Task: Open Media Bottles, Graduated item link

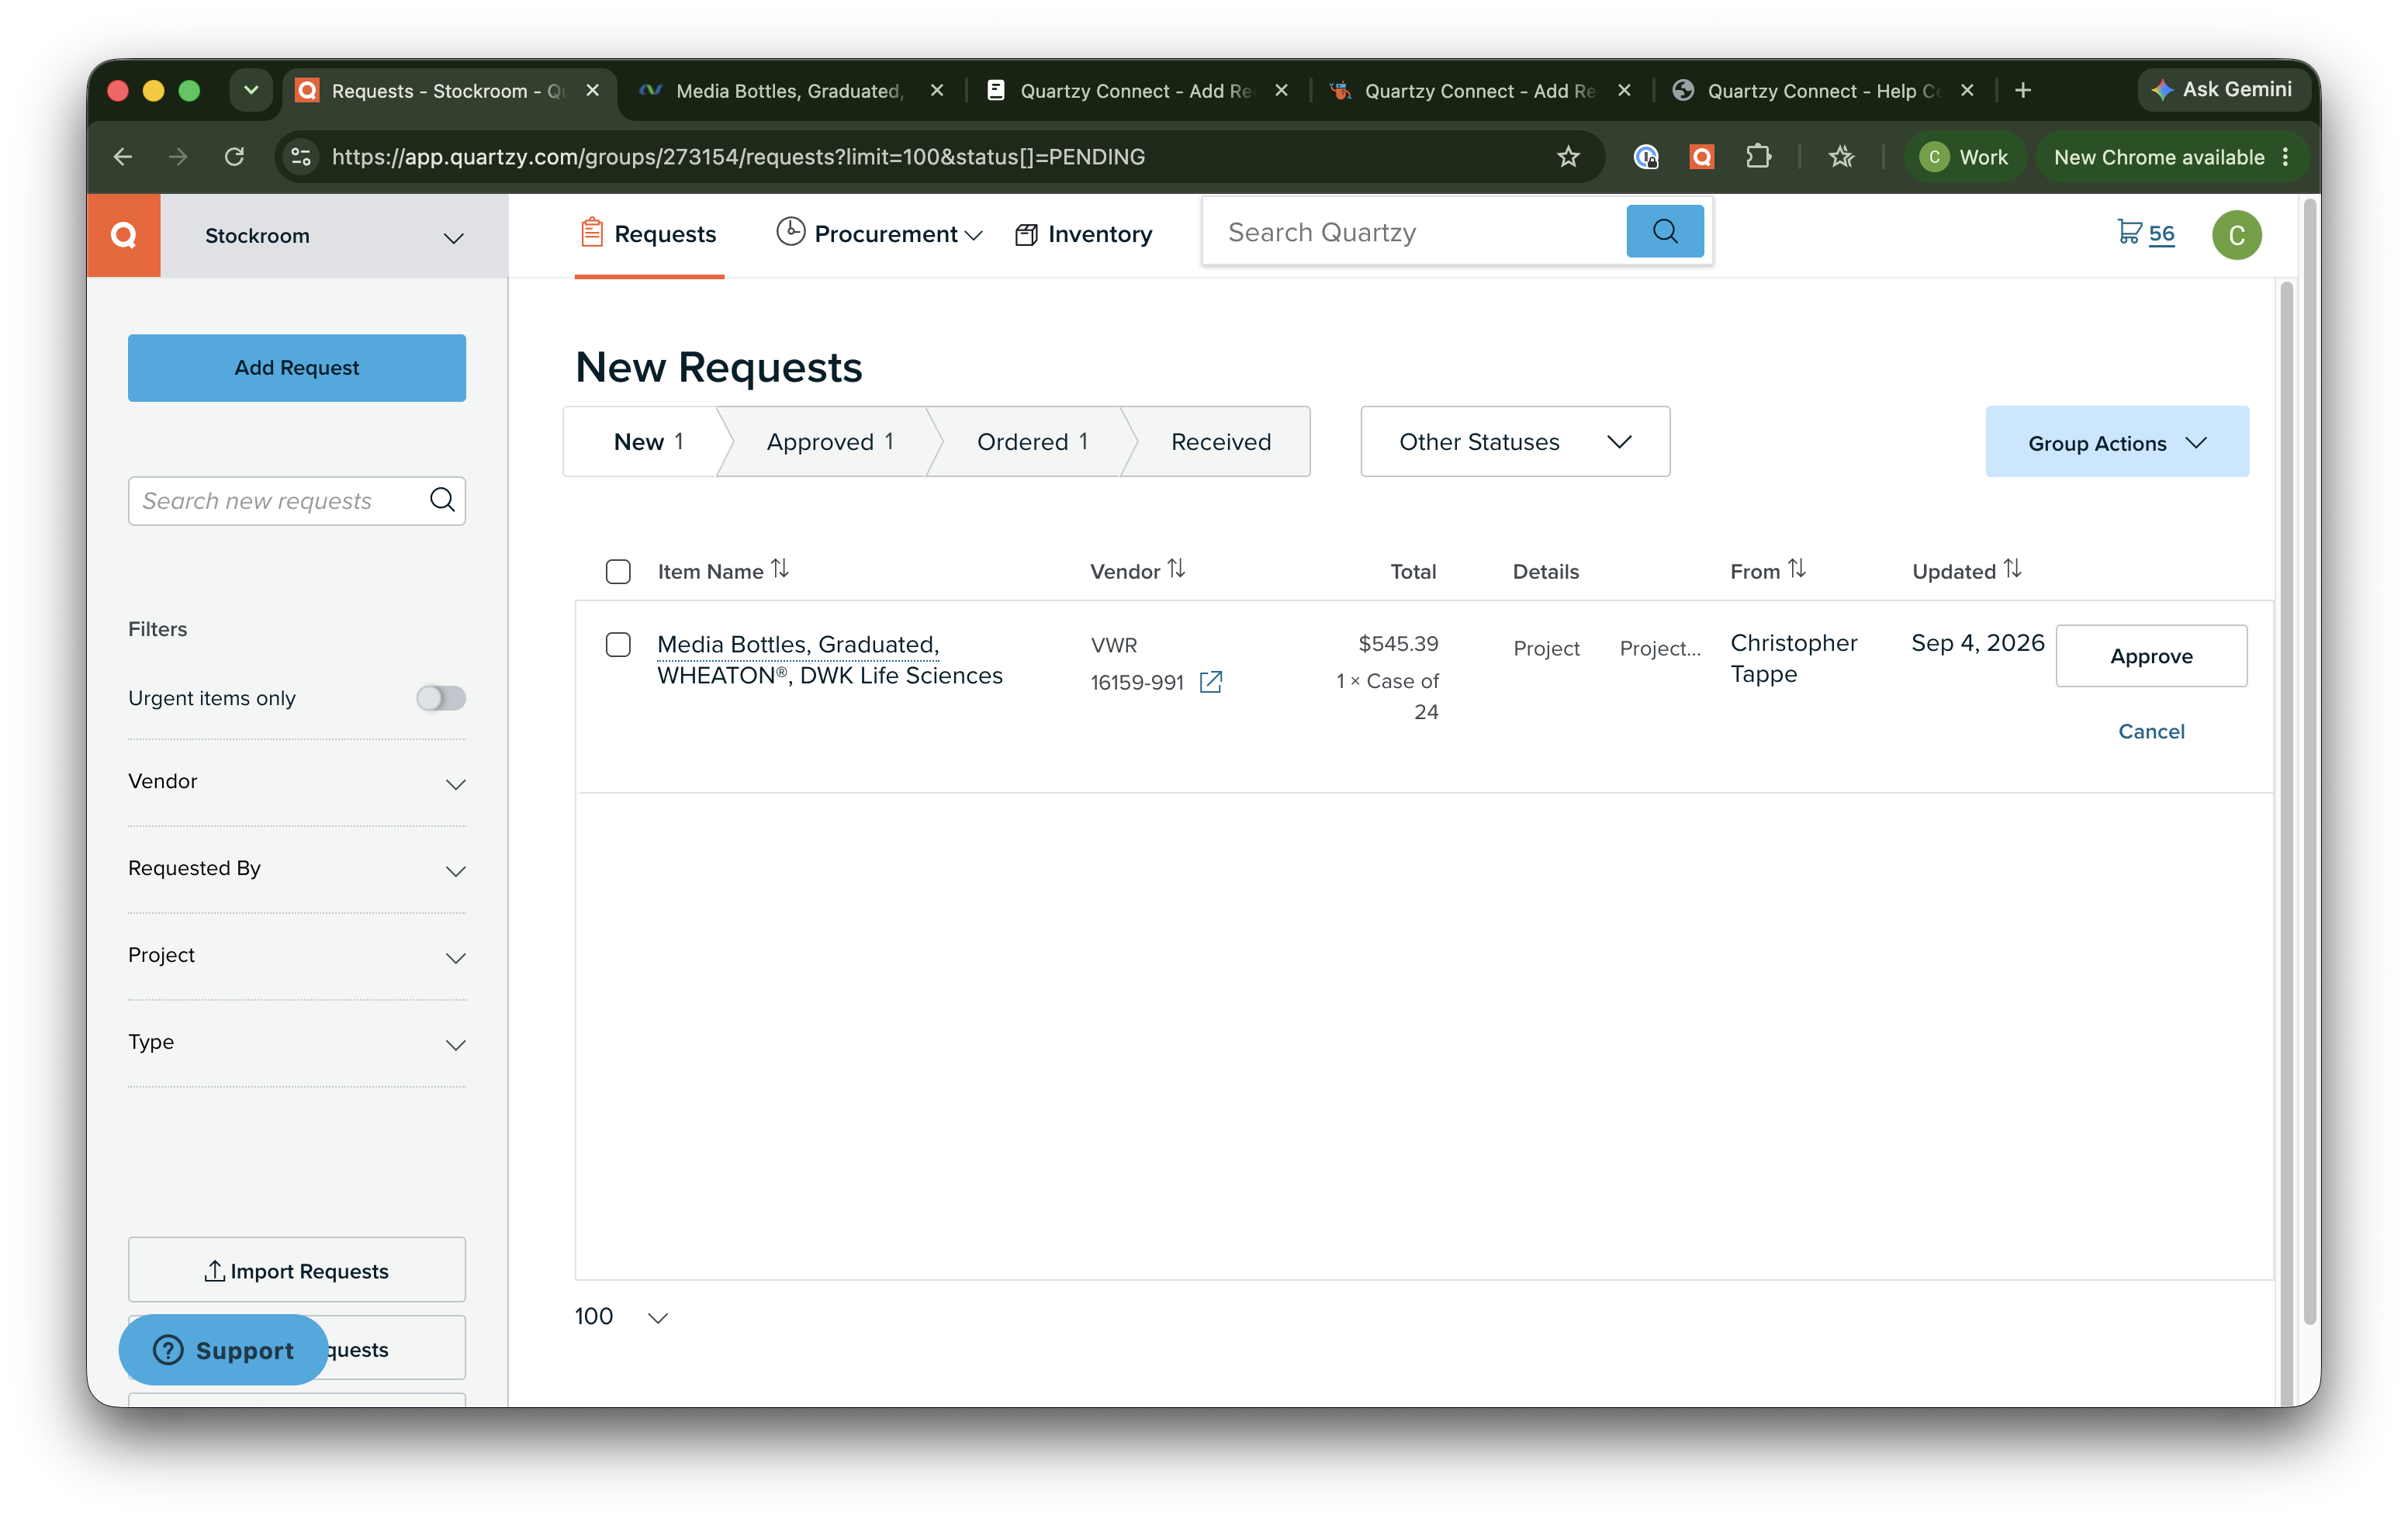Action: [x=830, y=660]
